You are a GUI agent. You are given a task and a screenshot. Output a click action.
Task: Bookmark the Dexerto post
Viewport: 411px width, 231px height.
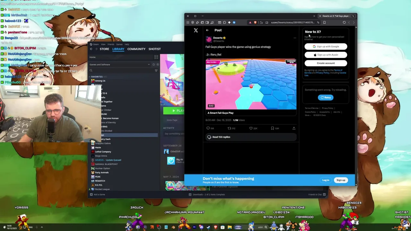272,128
